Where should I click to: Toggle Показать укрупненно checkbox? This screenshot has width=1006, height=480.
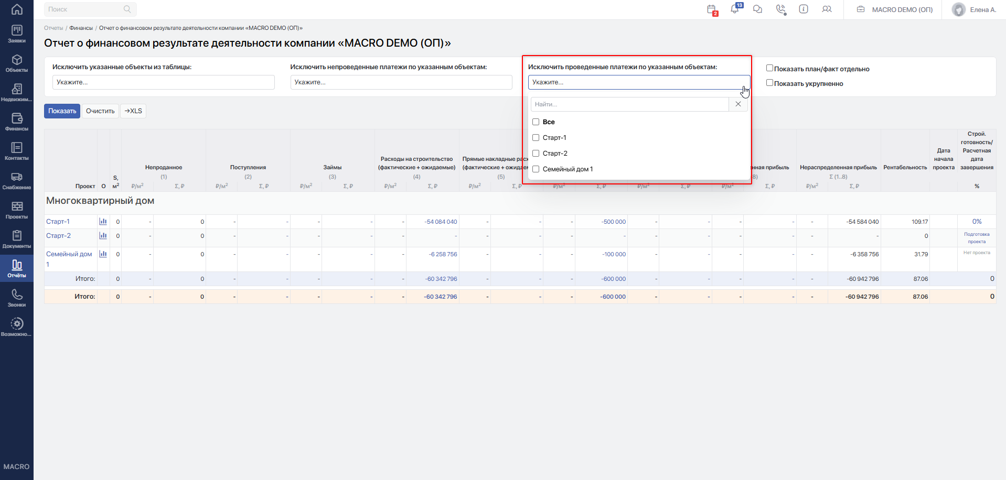[769, 83]
